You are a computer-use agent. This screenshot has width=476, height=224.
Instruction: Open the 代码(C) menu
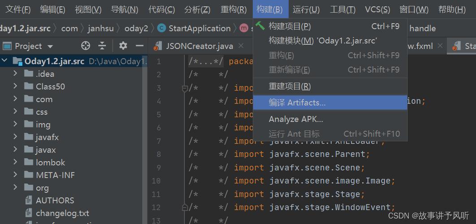coord(161,9)
